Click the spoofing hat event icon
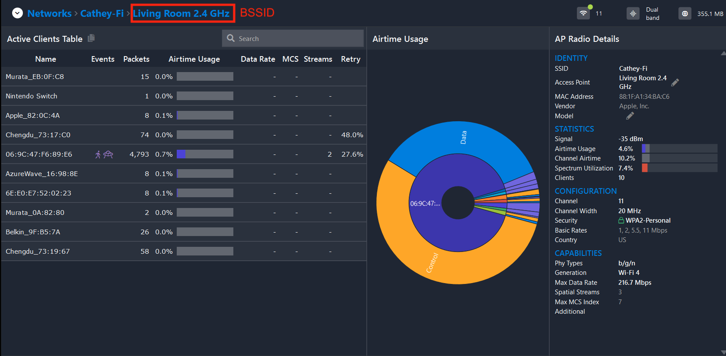Viewport: 726px width, 356px height. 108,154
